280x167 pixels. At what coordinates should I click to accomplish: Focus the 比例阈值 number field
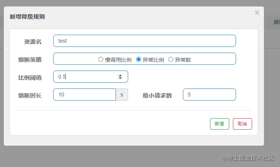(91, 77)
